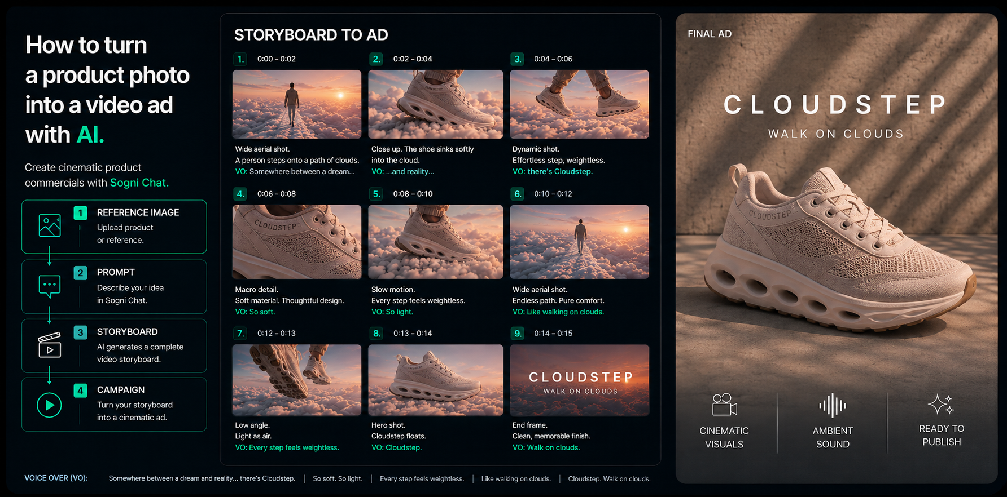
Task: Click 'VO: So light.' caption
Action: pos(392,312)
